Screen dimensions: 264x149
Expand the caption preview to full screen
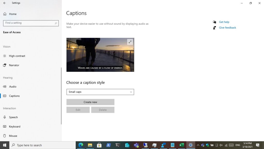pos(130,42)
